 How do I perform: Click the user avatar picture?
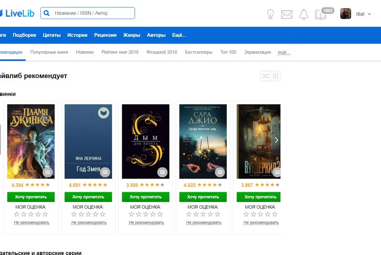(346, 14)
